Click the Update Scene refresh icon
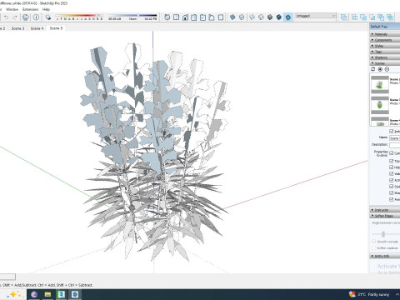Viewport: 400px width, 300px height. click(x=373, y=69)
